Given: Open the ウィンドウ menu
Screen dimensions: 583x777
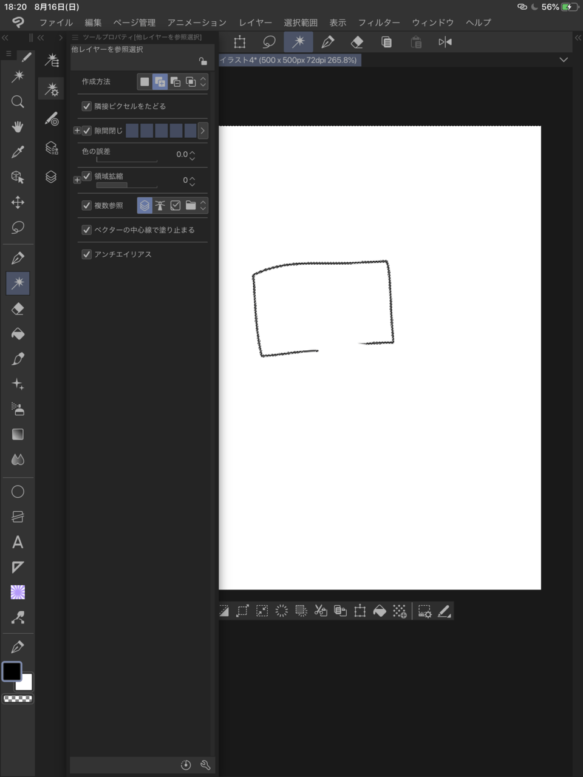Looking at the screenshot, I should 433,22.
